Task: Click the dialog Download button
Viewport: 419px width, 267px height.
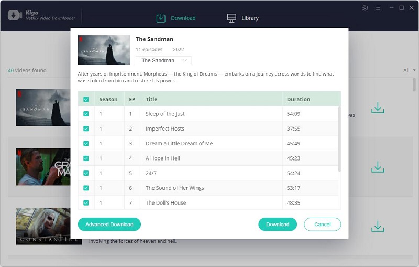Action: 278,224
